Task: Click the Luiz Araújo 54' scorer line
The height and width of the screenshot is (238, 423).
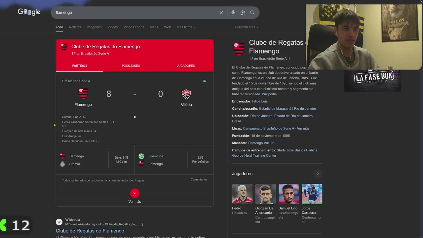Action: pos(72,136)
